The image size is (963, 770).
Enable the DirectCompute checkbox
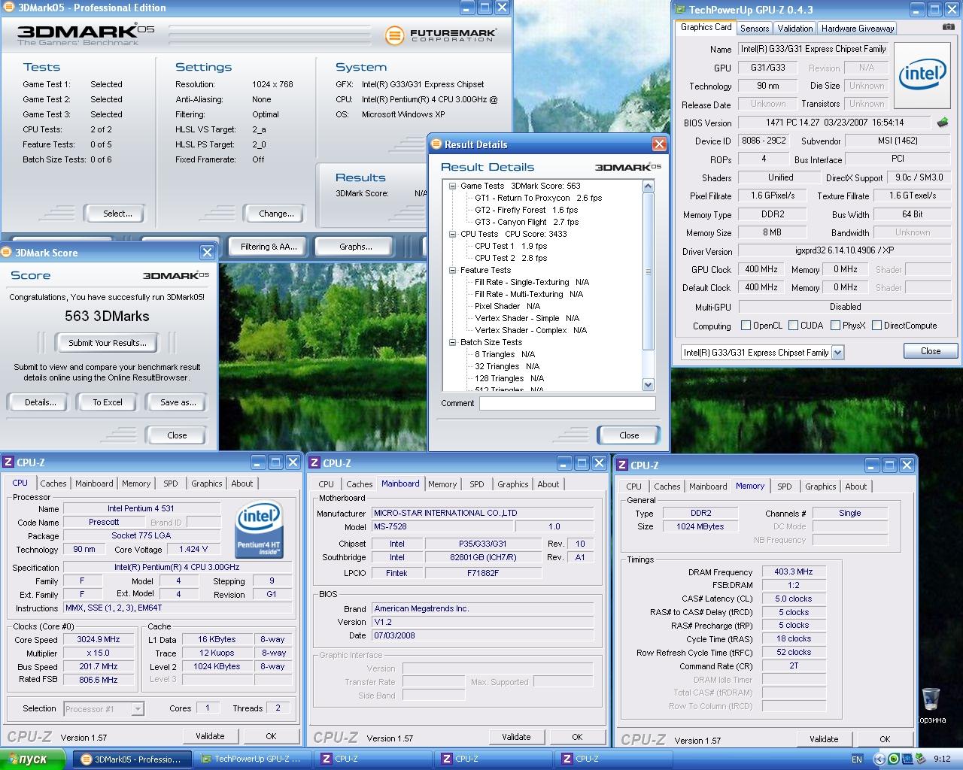click(876, 326)
